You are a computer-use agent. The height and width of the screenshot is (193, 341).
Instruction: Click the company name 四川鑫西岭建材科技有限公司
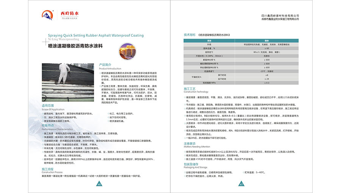coord(280,16)
